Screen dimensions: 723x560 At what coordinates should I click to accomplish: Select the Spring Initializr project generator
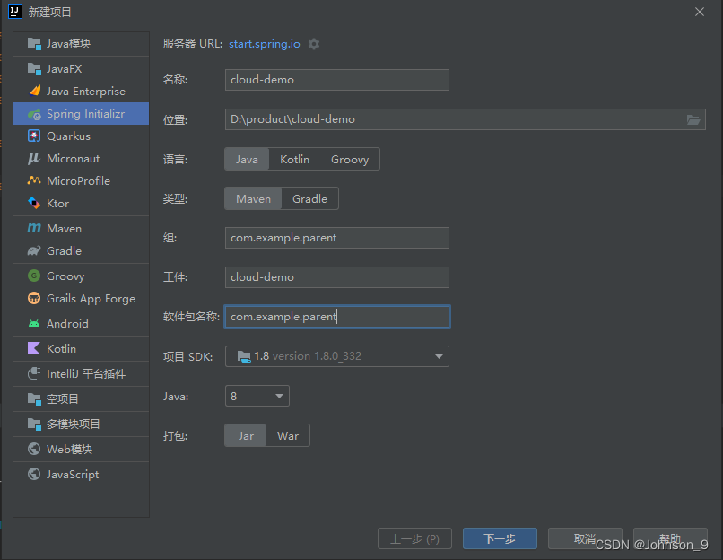[x=81, y=113]
